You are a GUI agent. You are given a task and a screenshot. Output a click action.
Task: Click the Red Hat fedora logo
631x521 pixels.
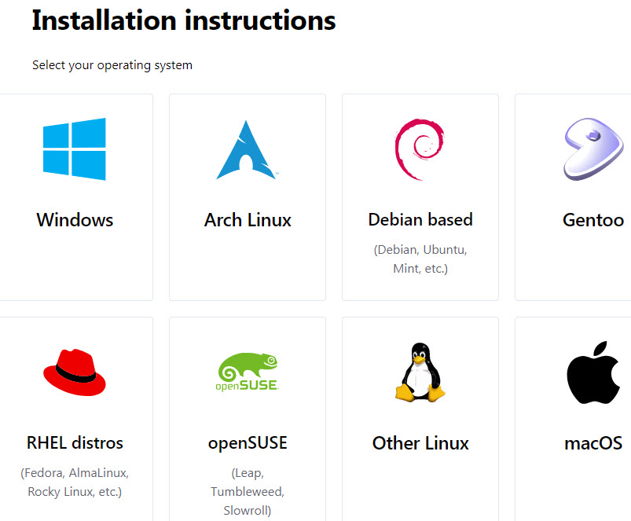75,372
